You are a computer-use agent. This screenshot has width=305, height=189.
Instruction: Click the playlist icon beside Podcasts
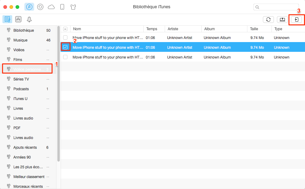tap(9, 88)
